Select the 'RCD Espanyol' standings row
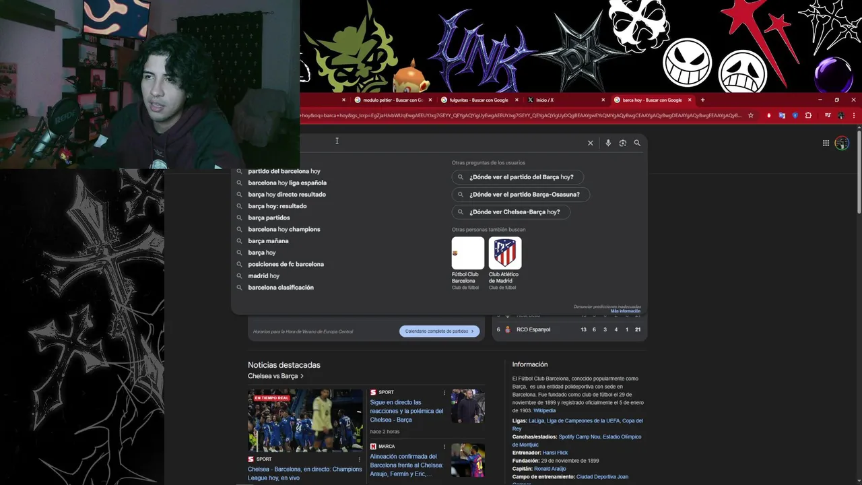Image resolution: width=862 pixels, height=485 pixels. coord(570,329)
